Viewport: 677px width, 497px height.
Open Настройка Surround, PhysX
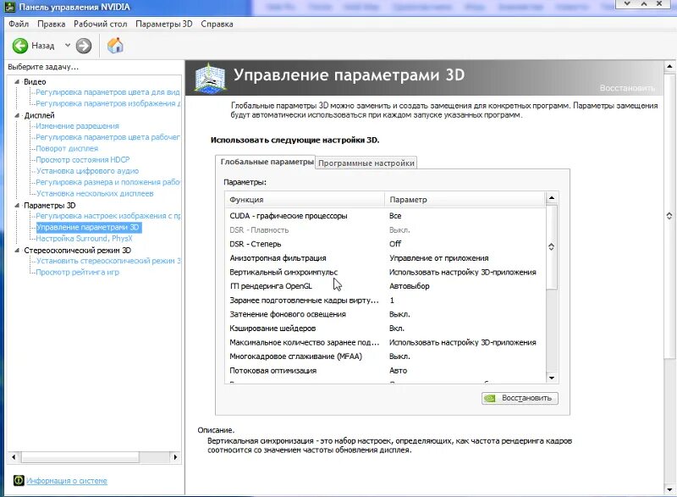(x=84, y=239)
